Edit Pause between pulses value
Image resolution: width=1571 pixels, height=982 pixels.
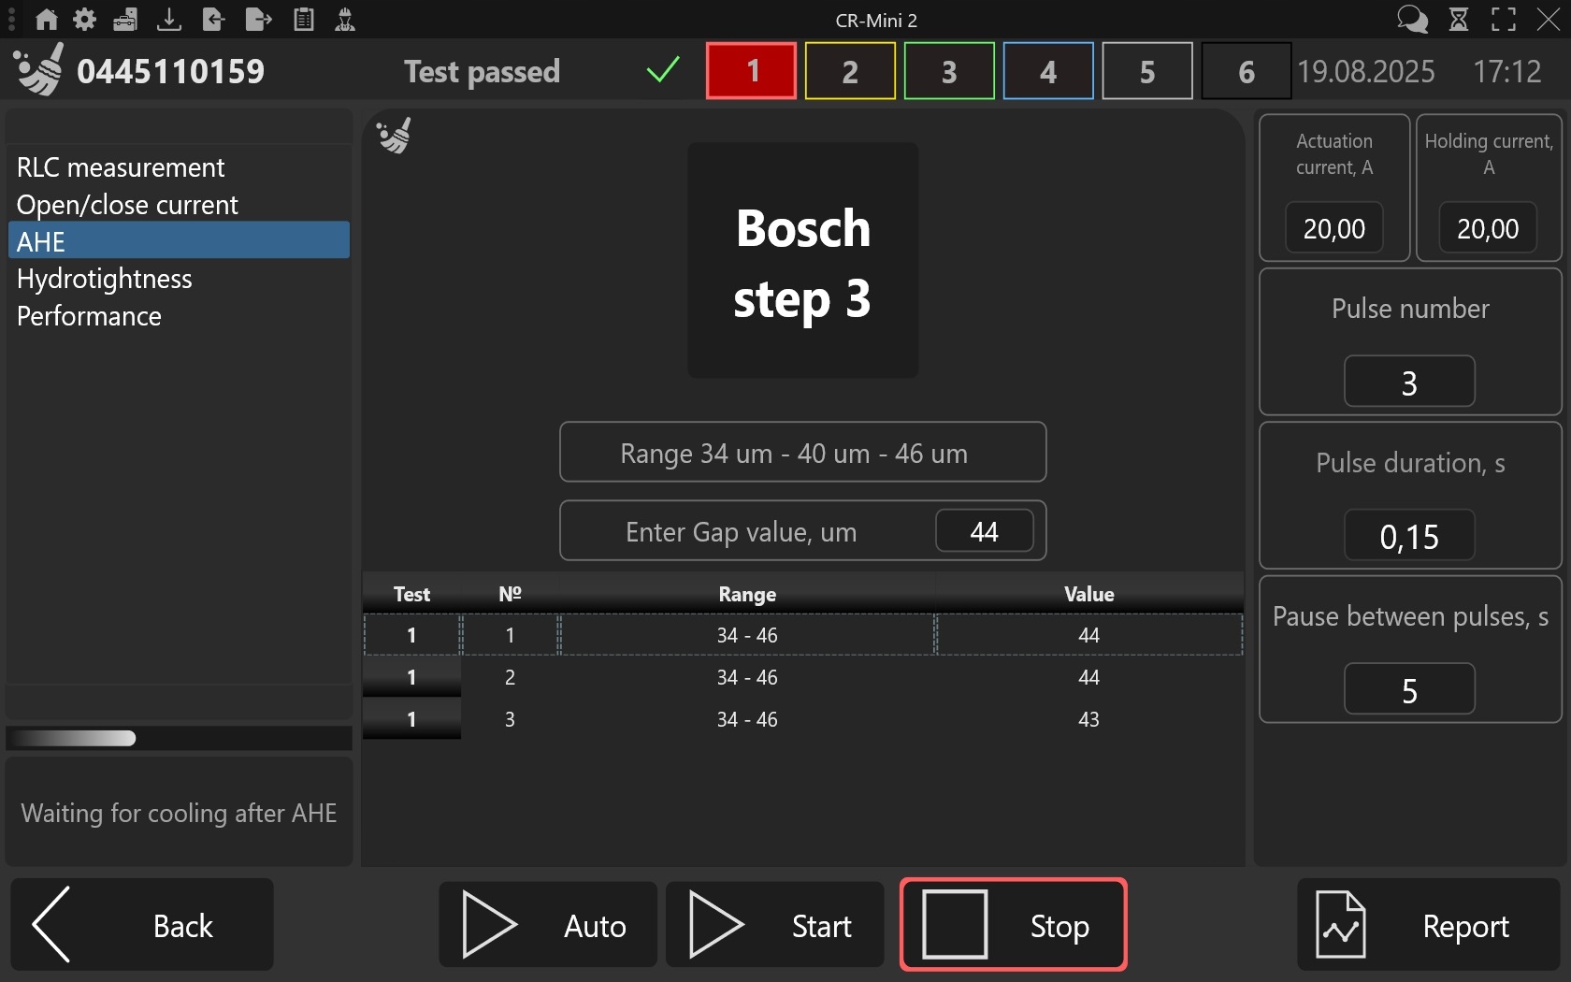(1409, 689)
